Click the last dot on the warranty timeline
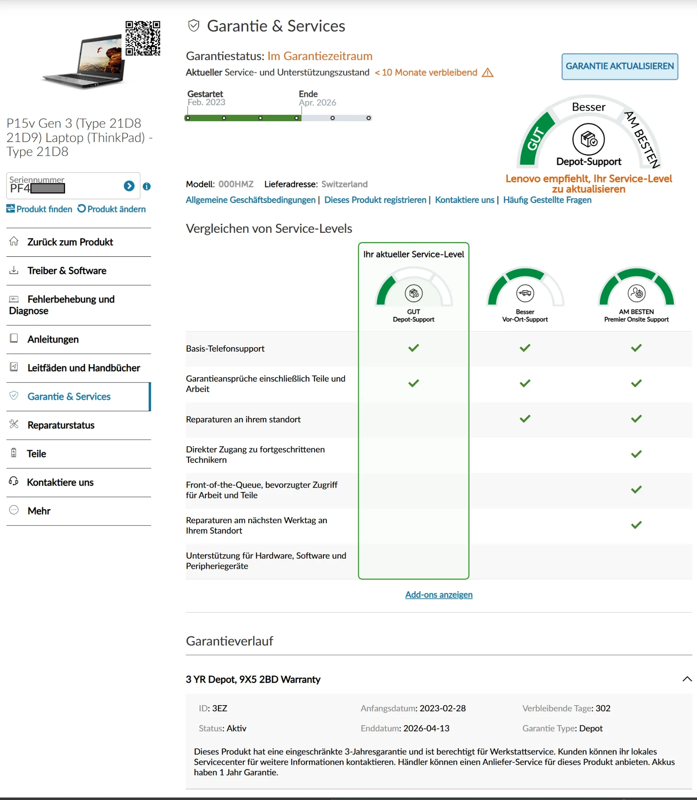This screenshot has width=697, height=800. click(368, 118)
